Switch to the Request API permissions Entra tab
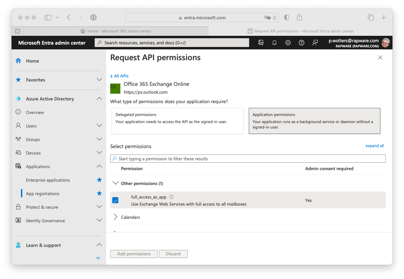This screenshot has width=404, height=279. (x=301, y=31)
